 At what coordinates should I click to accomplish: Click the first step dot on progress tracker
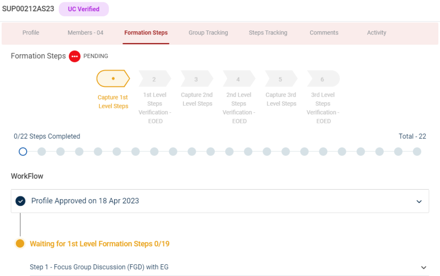(x=23, y=151)
